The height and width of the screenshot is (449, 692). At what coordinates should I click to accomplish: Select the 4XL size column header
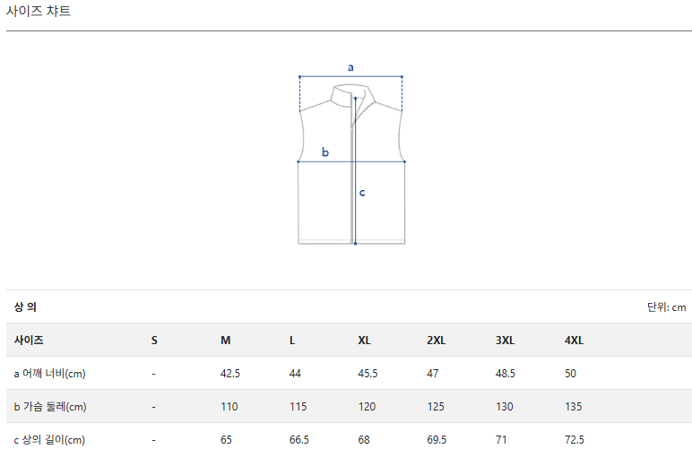tap(575, 341)
